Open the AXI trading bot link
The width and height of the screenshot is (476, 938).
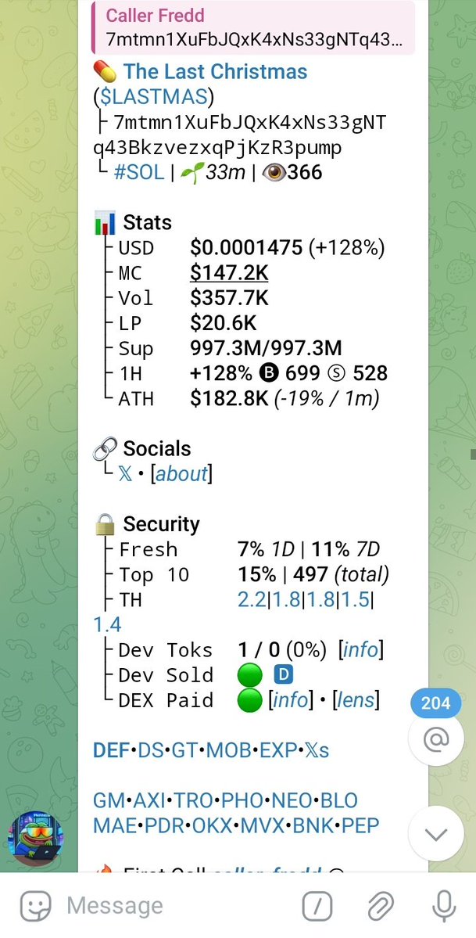[x=150, y=801]
